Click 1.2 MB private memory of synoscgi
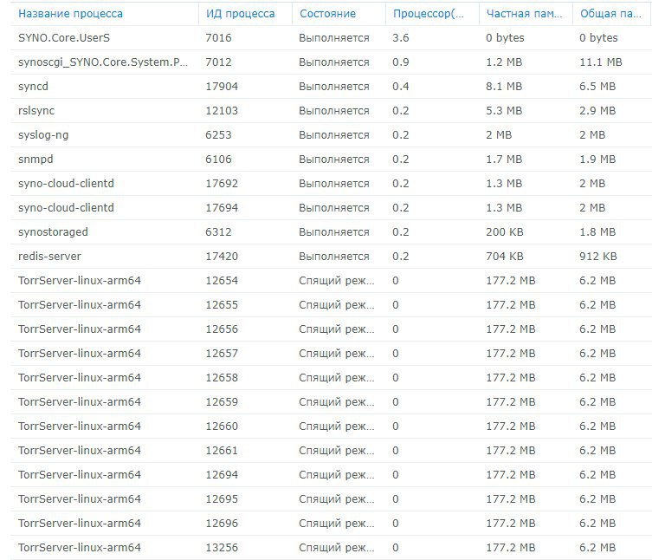Viewport: 652px width, 560px height. pyautogui.click(x=504, y=62)
